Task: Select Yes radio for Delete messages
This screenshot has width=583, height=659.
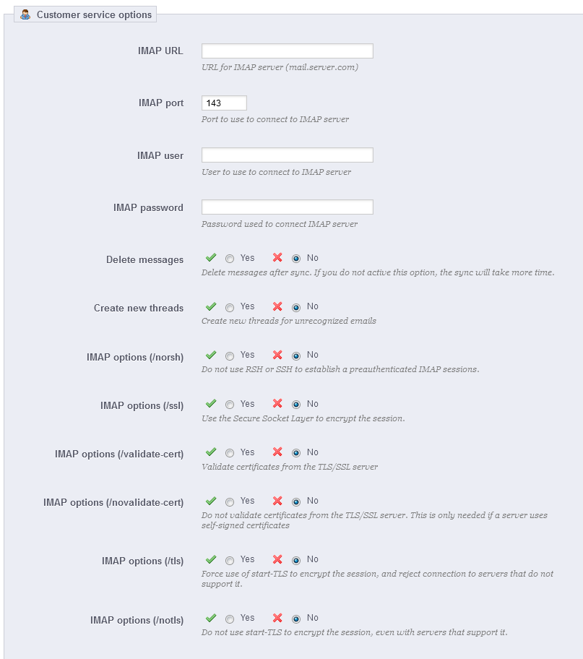Action: (230, 259)
